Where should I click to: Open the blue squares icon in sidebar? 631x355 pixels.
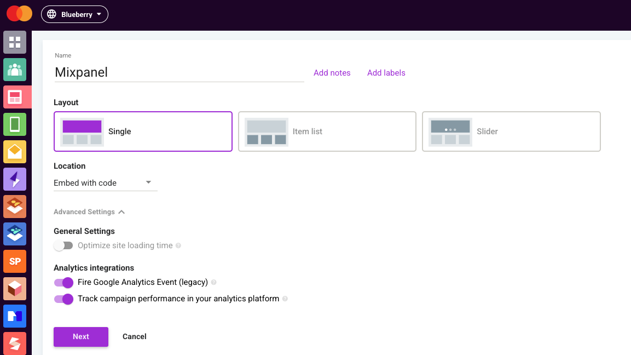click(15, 316)
